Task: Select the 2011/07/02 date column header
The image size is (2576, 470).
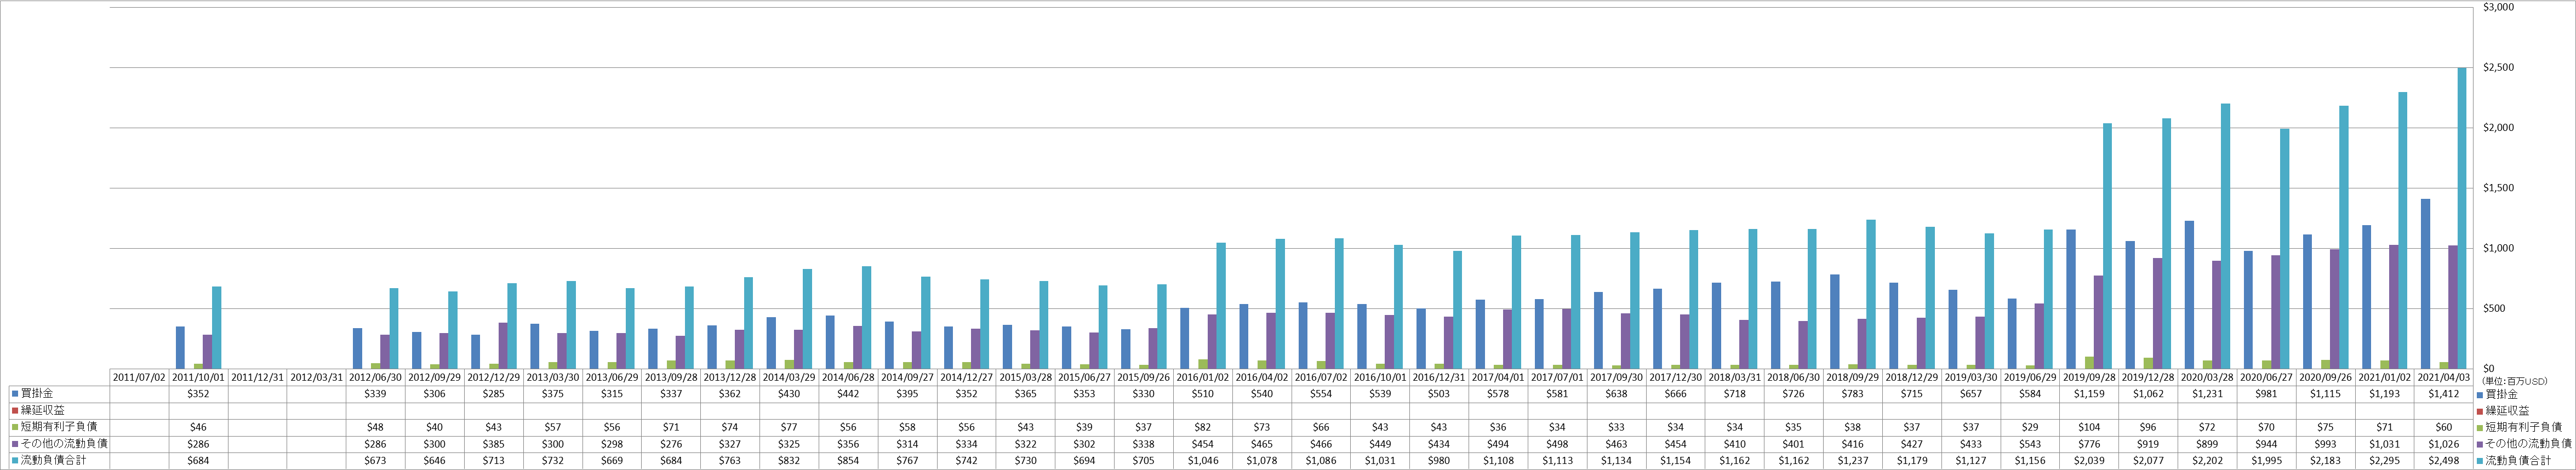Action: tap(139, 378)
